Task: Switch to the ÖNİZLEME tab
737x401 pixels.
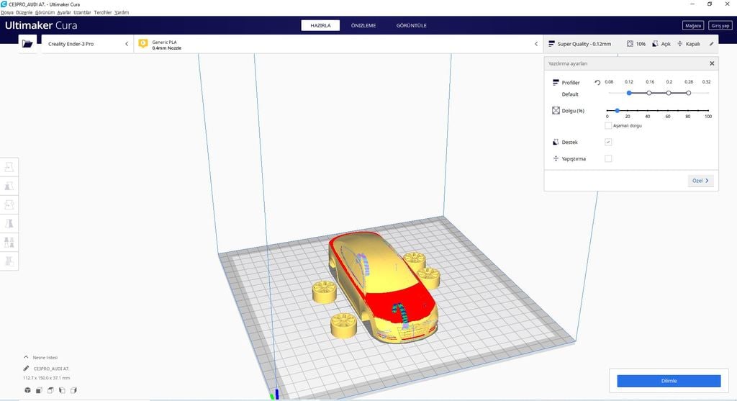Action: pos(363,25)
